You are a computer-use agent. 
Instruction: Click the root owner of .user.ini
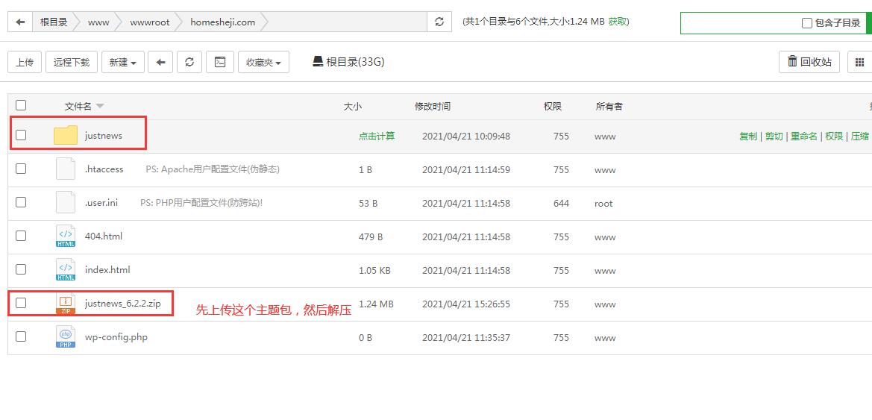(x=603, y=204)
